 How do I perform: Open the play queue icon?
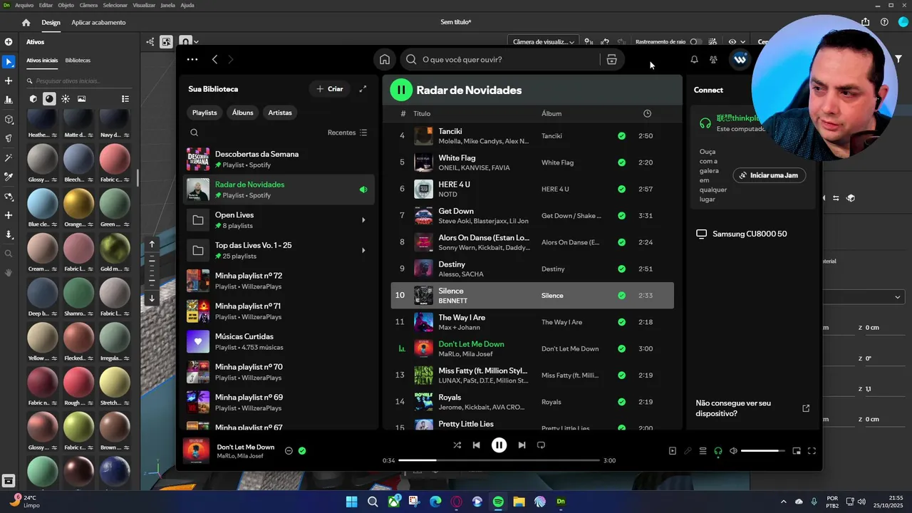(703, 451)
